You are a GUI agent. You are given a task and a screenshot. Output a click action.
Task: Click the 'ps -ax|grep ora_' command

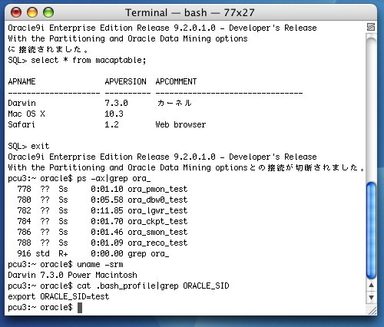[114, 178]
